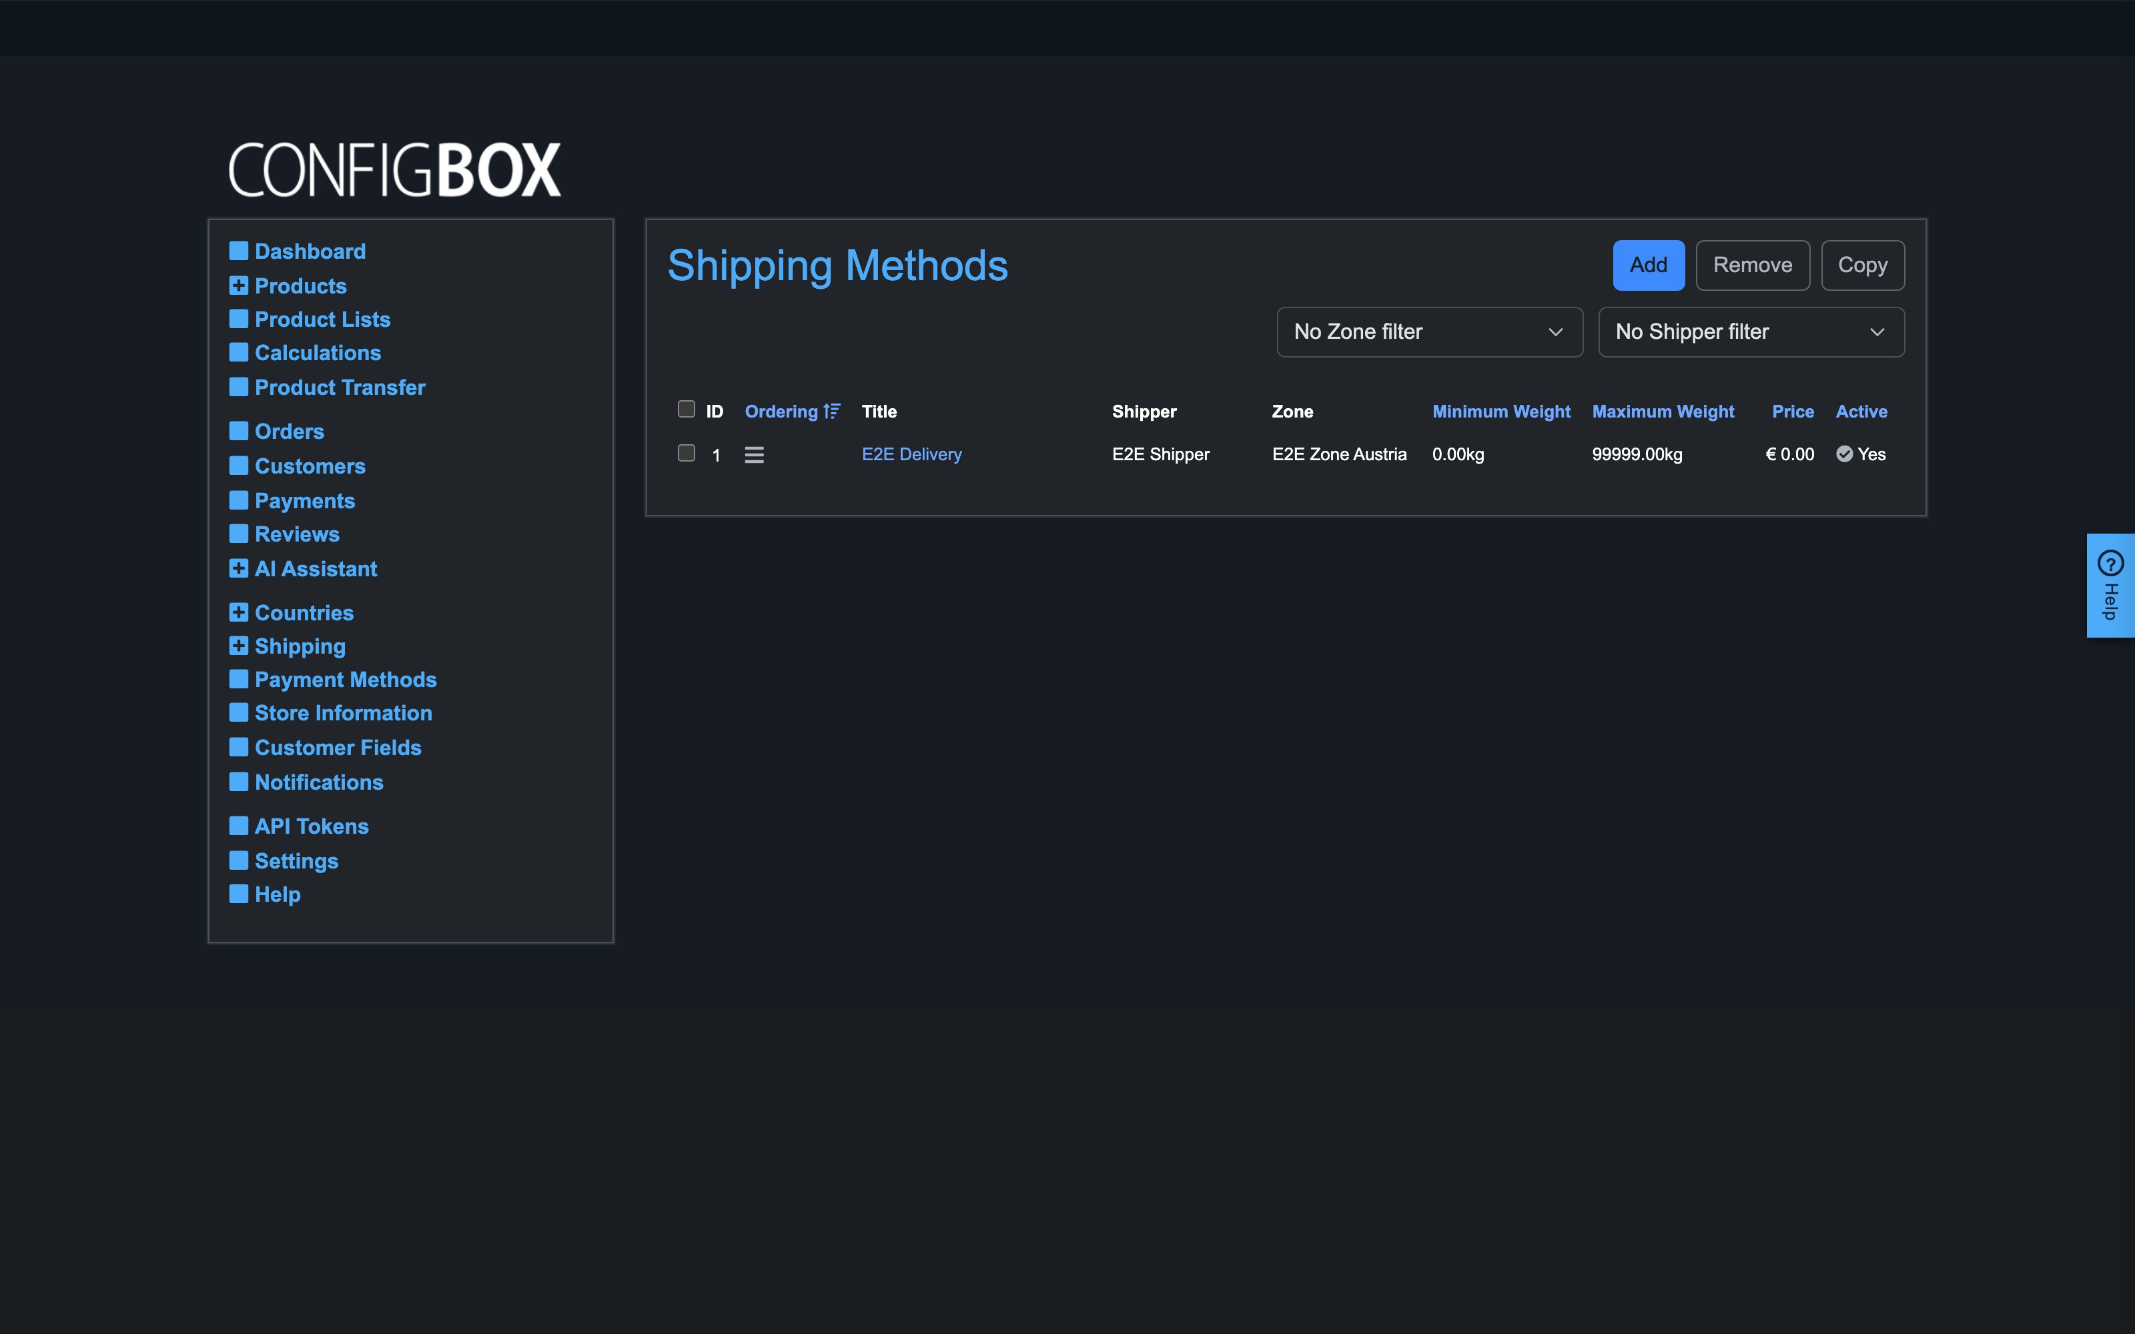Click the Add button
Viewport: 2135px width, 1334px height.
[x=1648, y=265]
